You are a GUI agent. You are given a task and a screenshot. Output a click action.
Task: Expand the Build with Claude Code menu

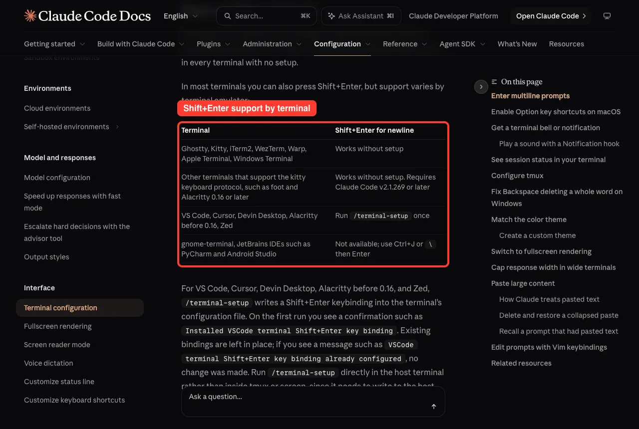pos(141,44)
